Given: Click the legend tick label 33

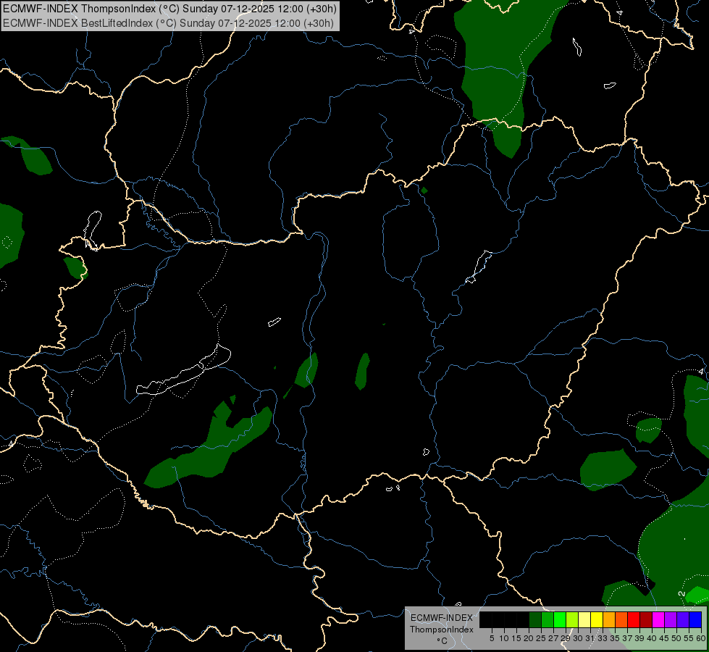Looking at the screenshot, I should 603,638.
